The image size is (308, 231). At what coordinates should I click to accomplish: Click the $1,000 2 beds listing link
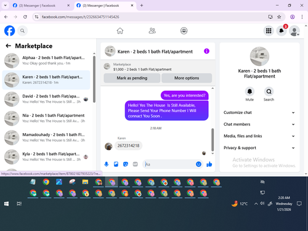[x=142, y=70]
